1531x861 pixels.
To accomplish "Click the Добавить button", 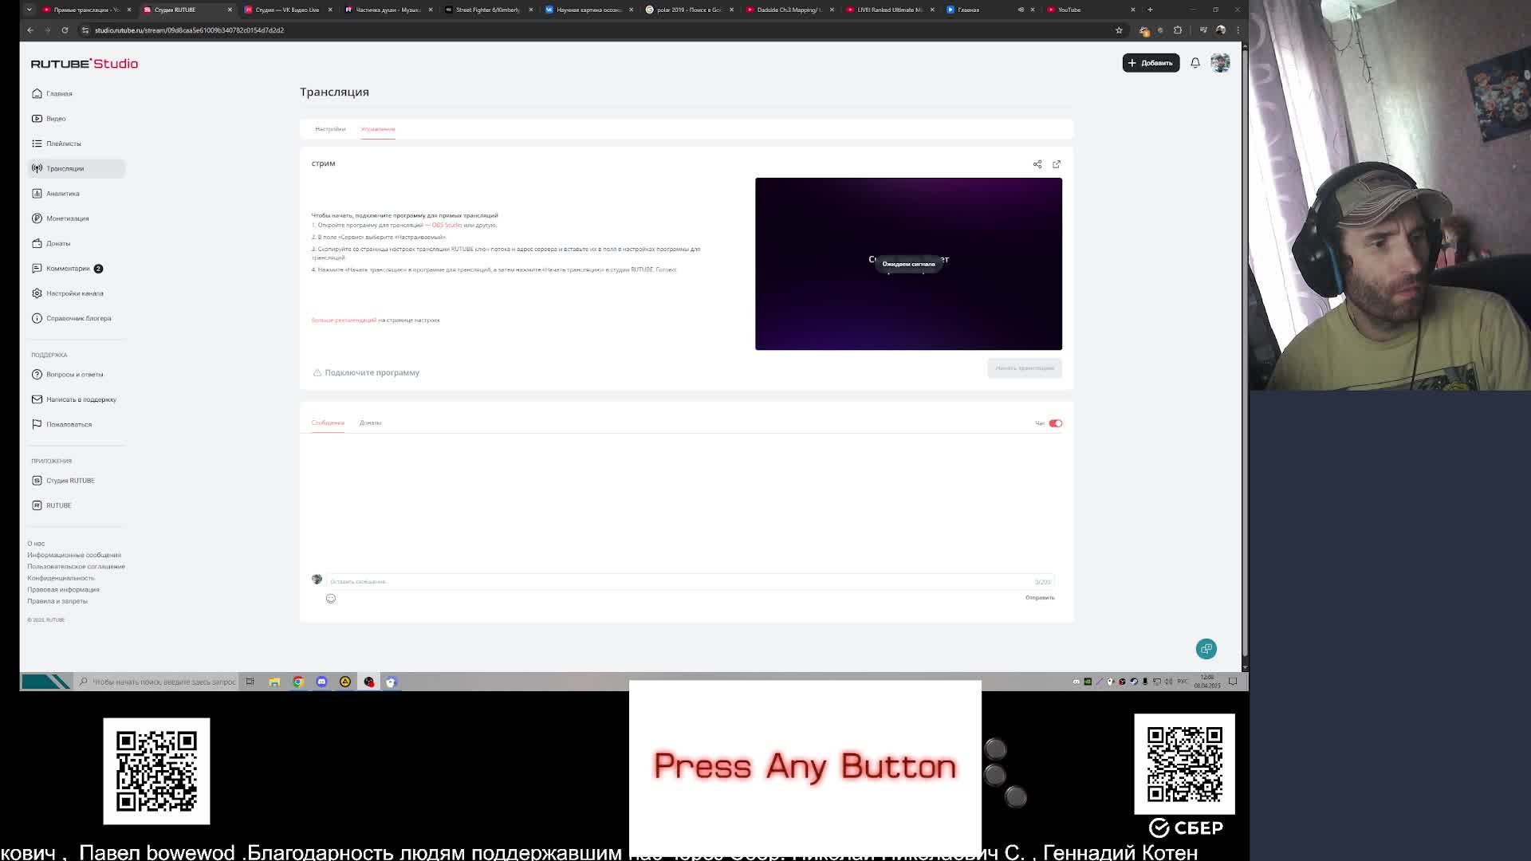I will 1151,63.
